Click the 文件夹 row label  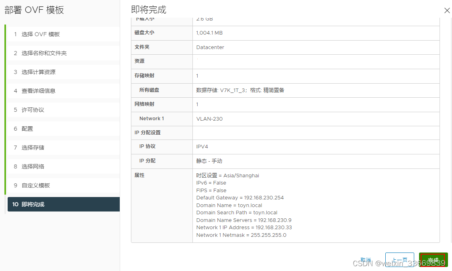point(142,47)
